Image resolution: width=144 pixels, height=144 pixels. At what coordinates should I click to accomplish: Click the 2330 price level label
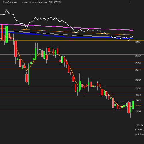click(x=138, y=80)
